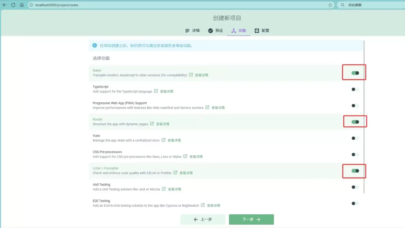Image resolution: width=405 pixels, height=228 pixels.
Task: Reload the page with the refresh icon
Action: pos(13,5)
